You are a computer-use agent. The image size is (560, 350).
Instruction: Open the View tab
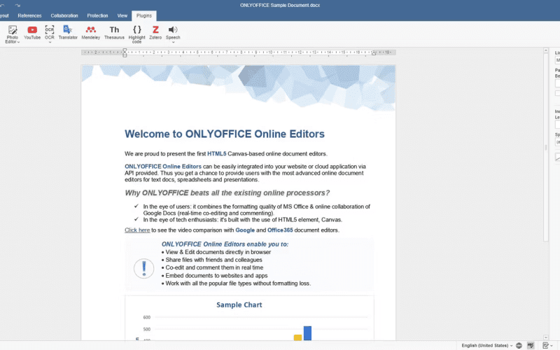pyautogui.click(x=122, y=15)
